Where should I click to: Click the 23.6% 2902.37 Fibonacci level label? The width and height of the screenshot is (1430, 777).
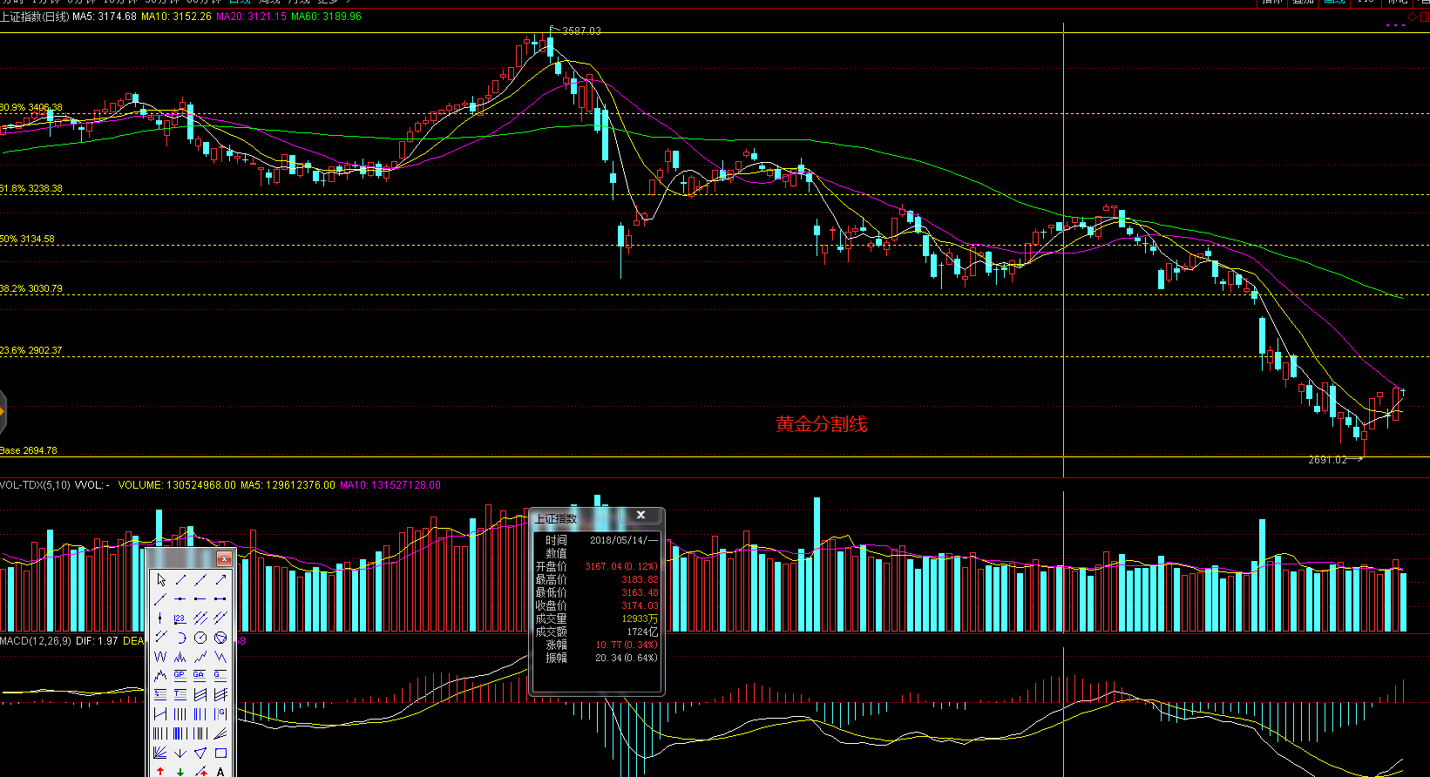tap(31, 350)
